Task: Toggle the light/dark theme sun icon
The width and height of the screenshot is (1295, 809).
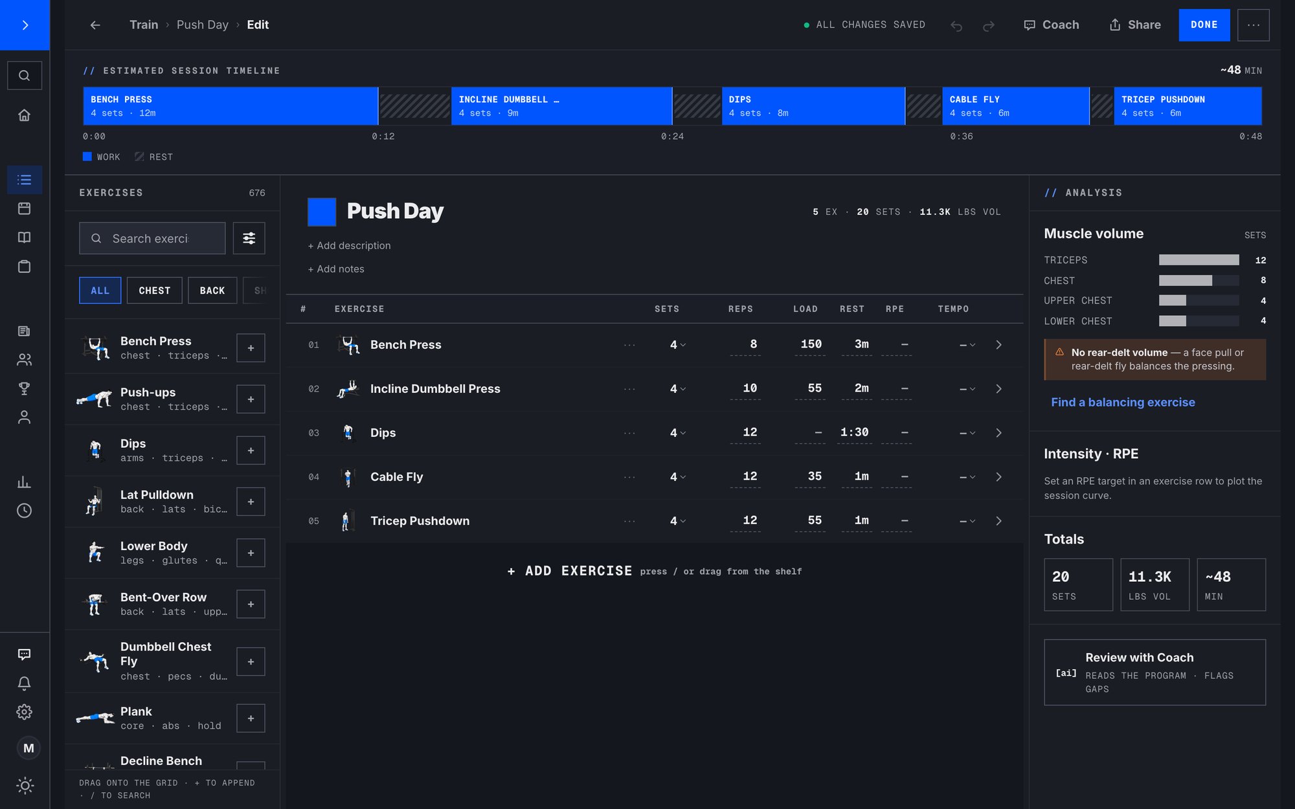Action: (x=25, y=786)
